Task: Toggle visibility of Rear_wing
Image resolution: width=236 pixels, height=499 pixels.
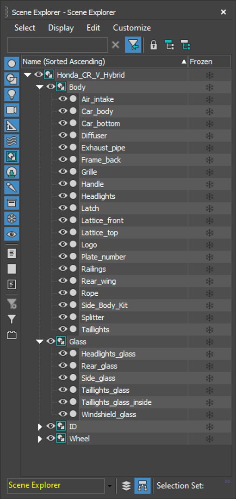Action: (63, 281)
